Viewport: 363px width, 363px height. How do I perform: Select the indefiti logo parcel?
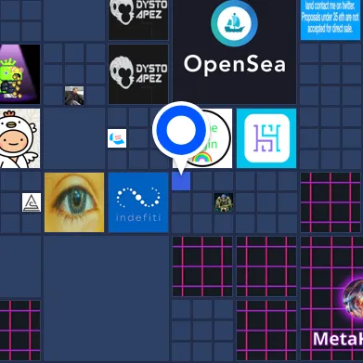coord(138,202)
